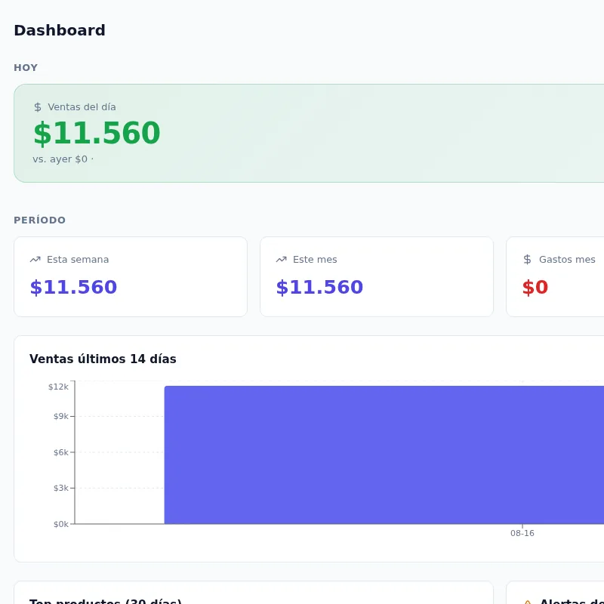The height and width of the screenshot is (604, 604).
Task: Click the Top productos (30 días) heading
Action: [x=106, y=601]
